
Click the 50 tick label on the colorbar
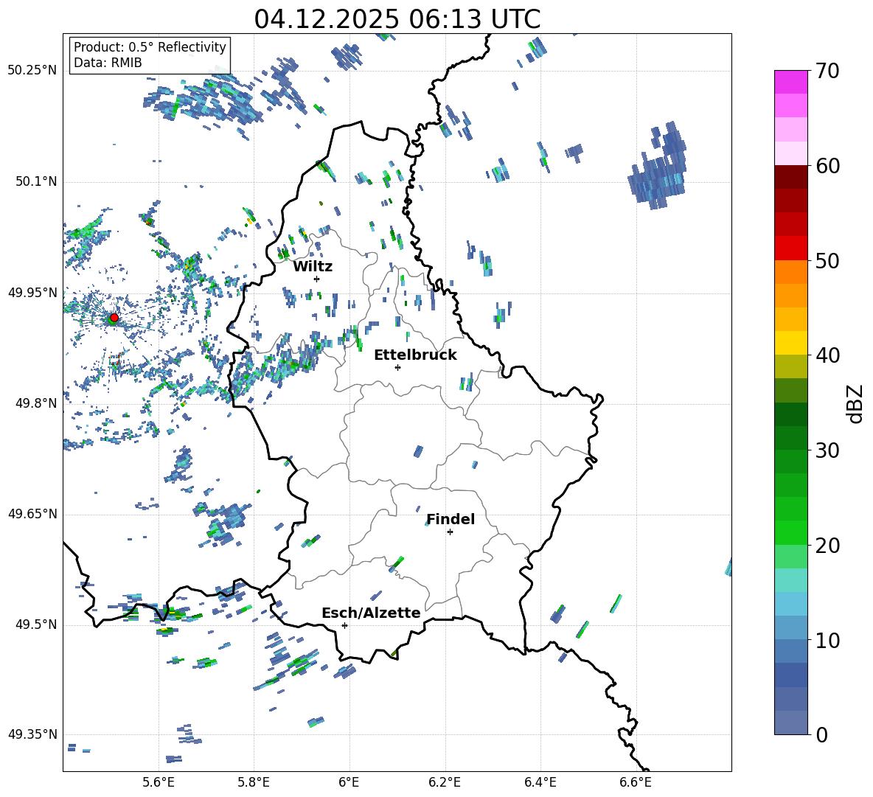(827, 261)
